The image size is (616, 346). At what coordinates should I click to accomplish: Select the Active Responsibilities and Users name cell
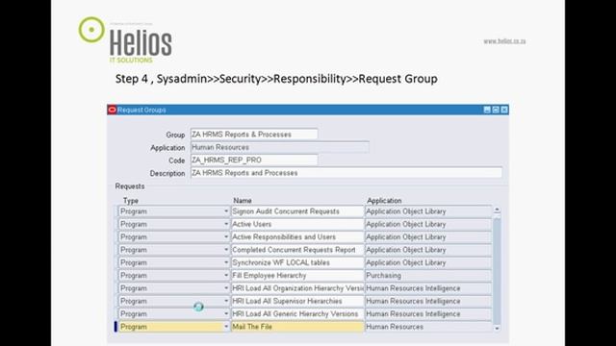pyautogui.click(x=297, y=237)
